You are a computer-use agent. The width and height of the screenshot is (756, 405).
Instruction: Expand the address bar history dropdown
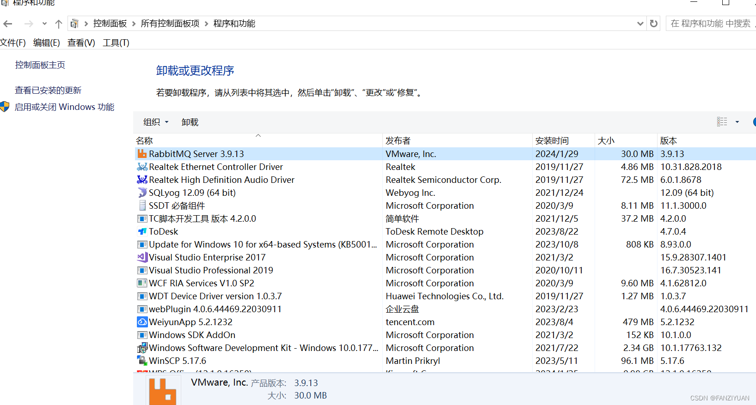coord(640,24)
